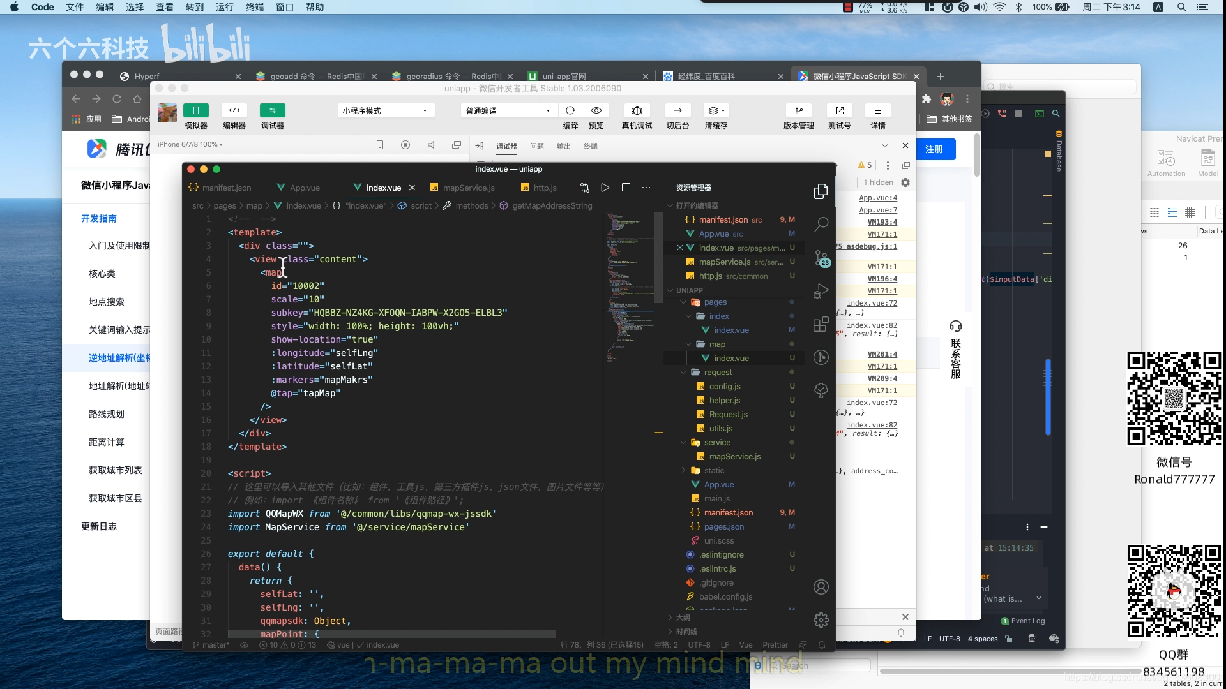Open the 小程序模式 dropdown
Screen dimensions: 1226x689
tap(385, 110)
